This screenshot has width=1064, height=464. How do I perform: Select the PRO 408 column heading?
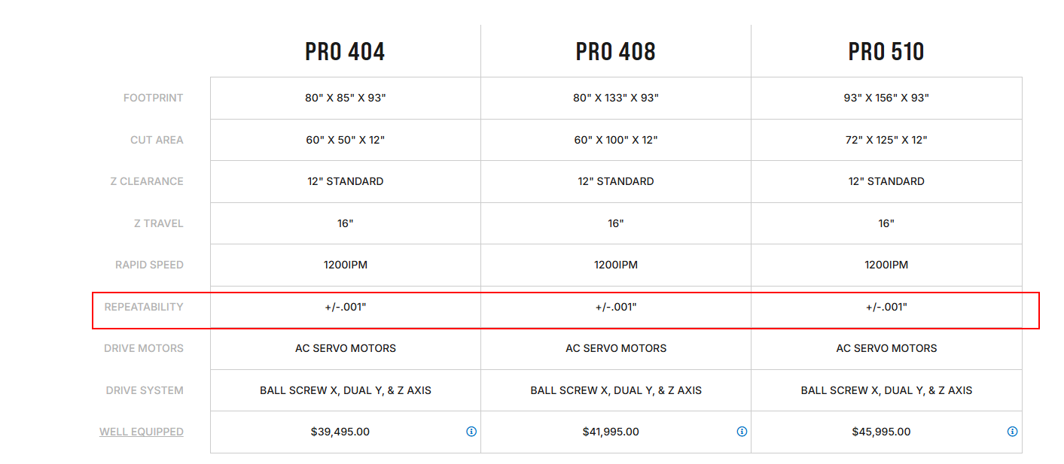click(615, 51)
